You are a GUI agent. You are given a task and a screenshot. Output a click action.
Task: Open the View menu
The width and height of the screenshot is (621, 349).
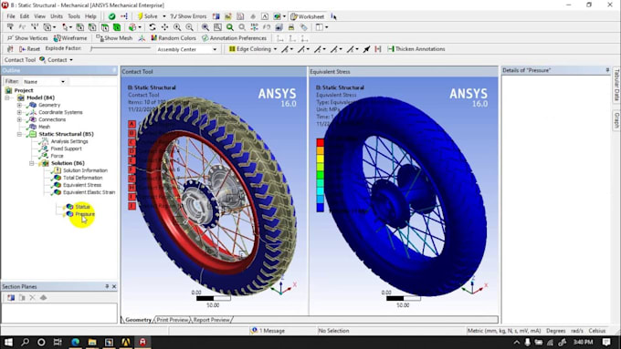click(39, 16)
